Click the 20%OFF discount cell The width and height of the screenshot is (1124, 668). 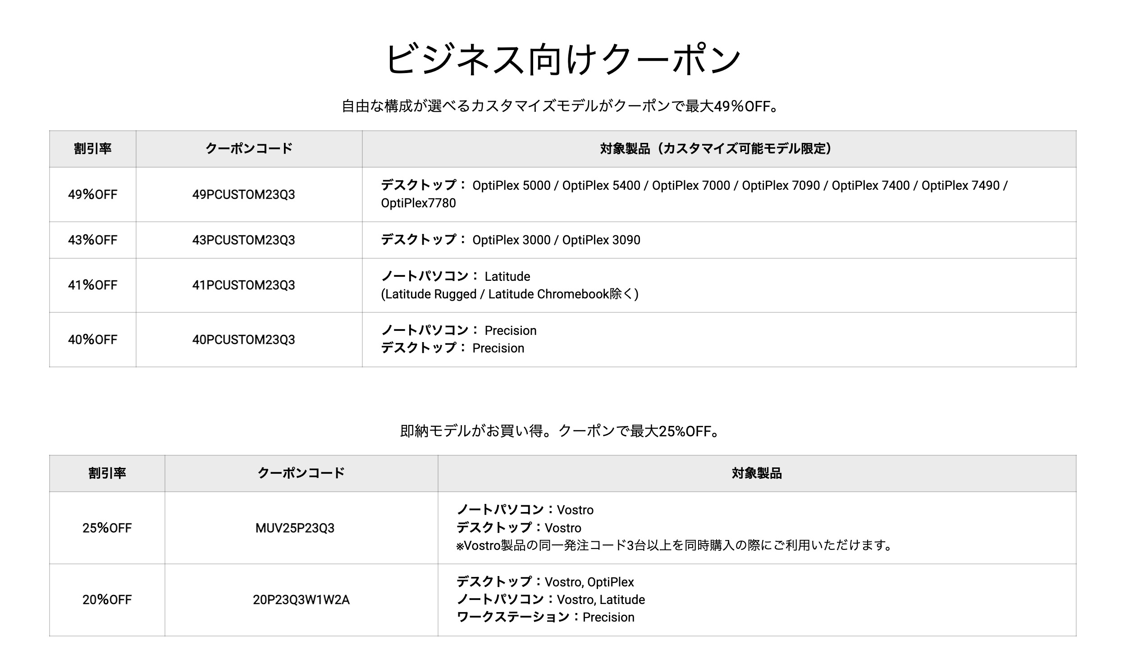107,600
